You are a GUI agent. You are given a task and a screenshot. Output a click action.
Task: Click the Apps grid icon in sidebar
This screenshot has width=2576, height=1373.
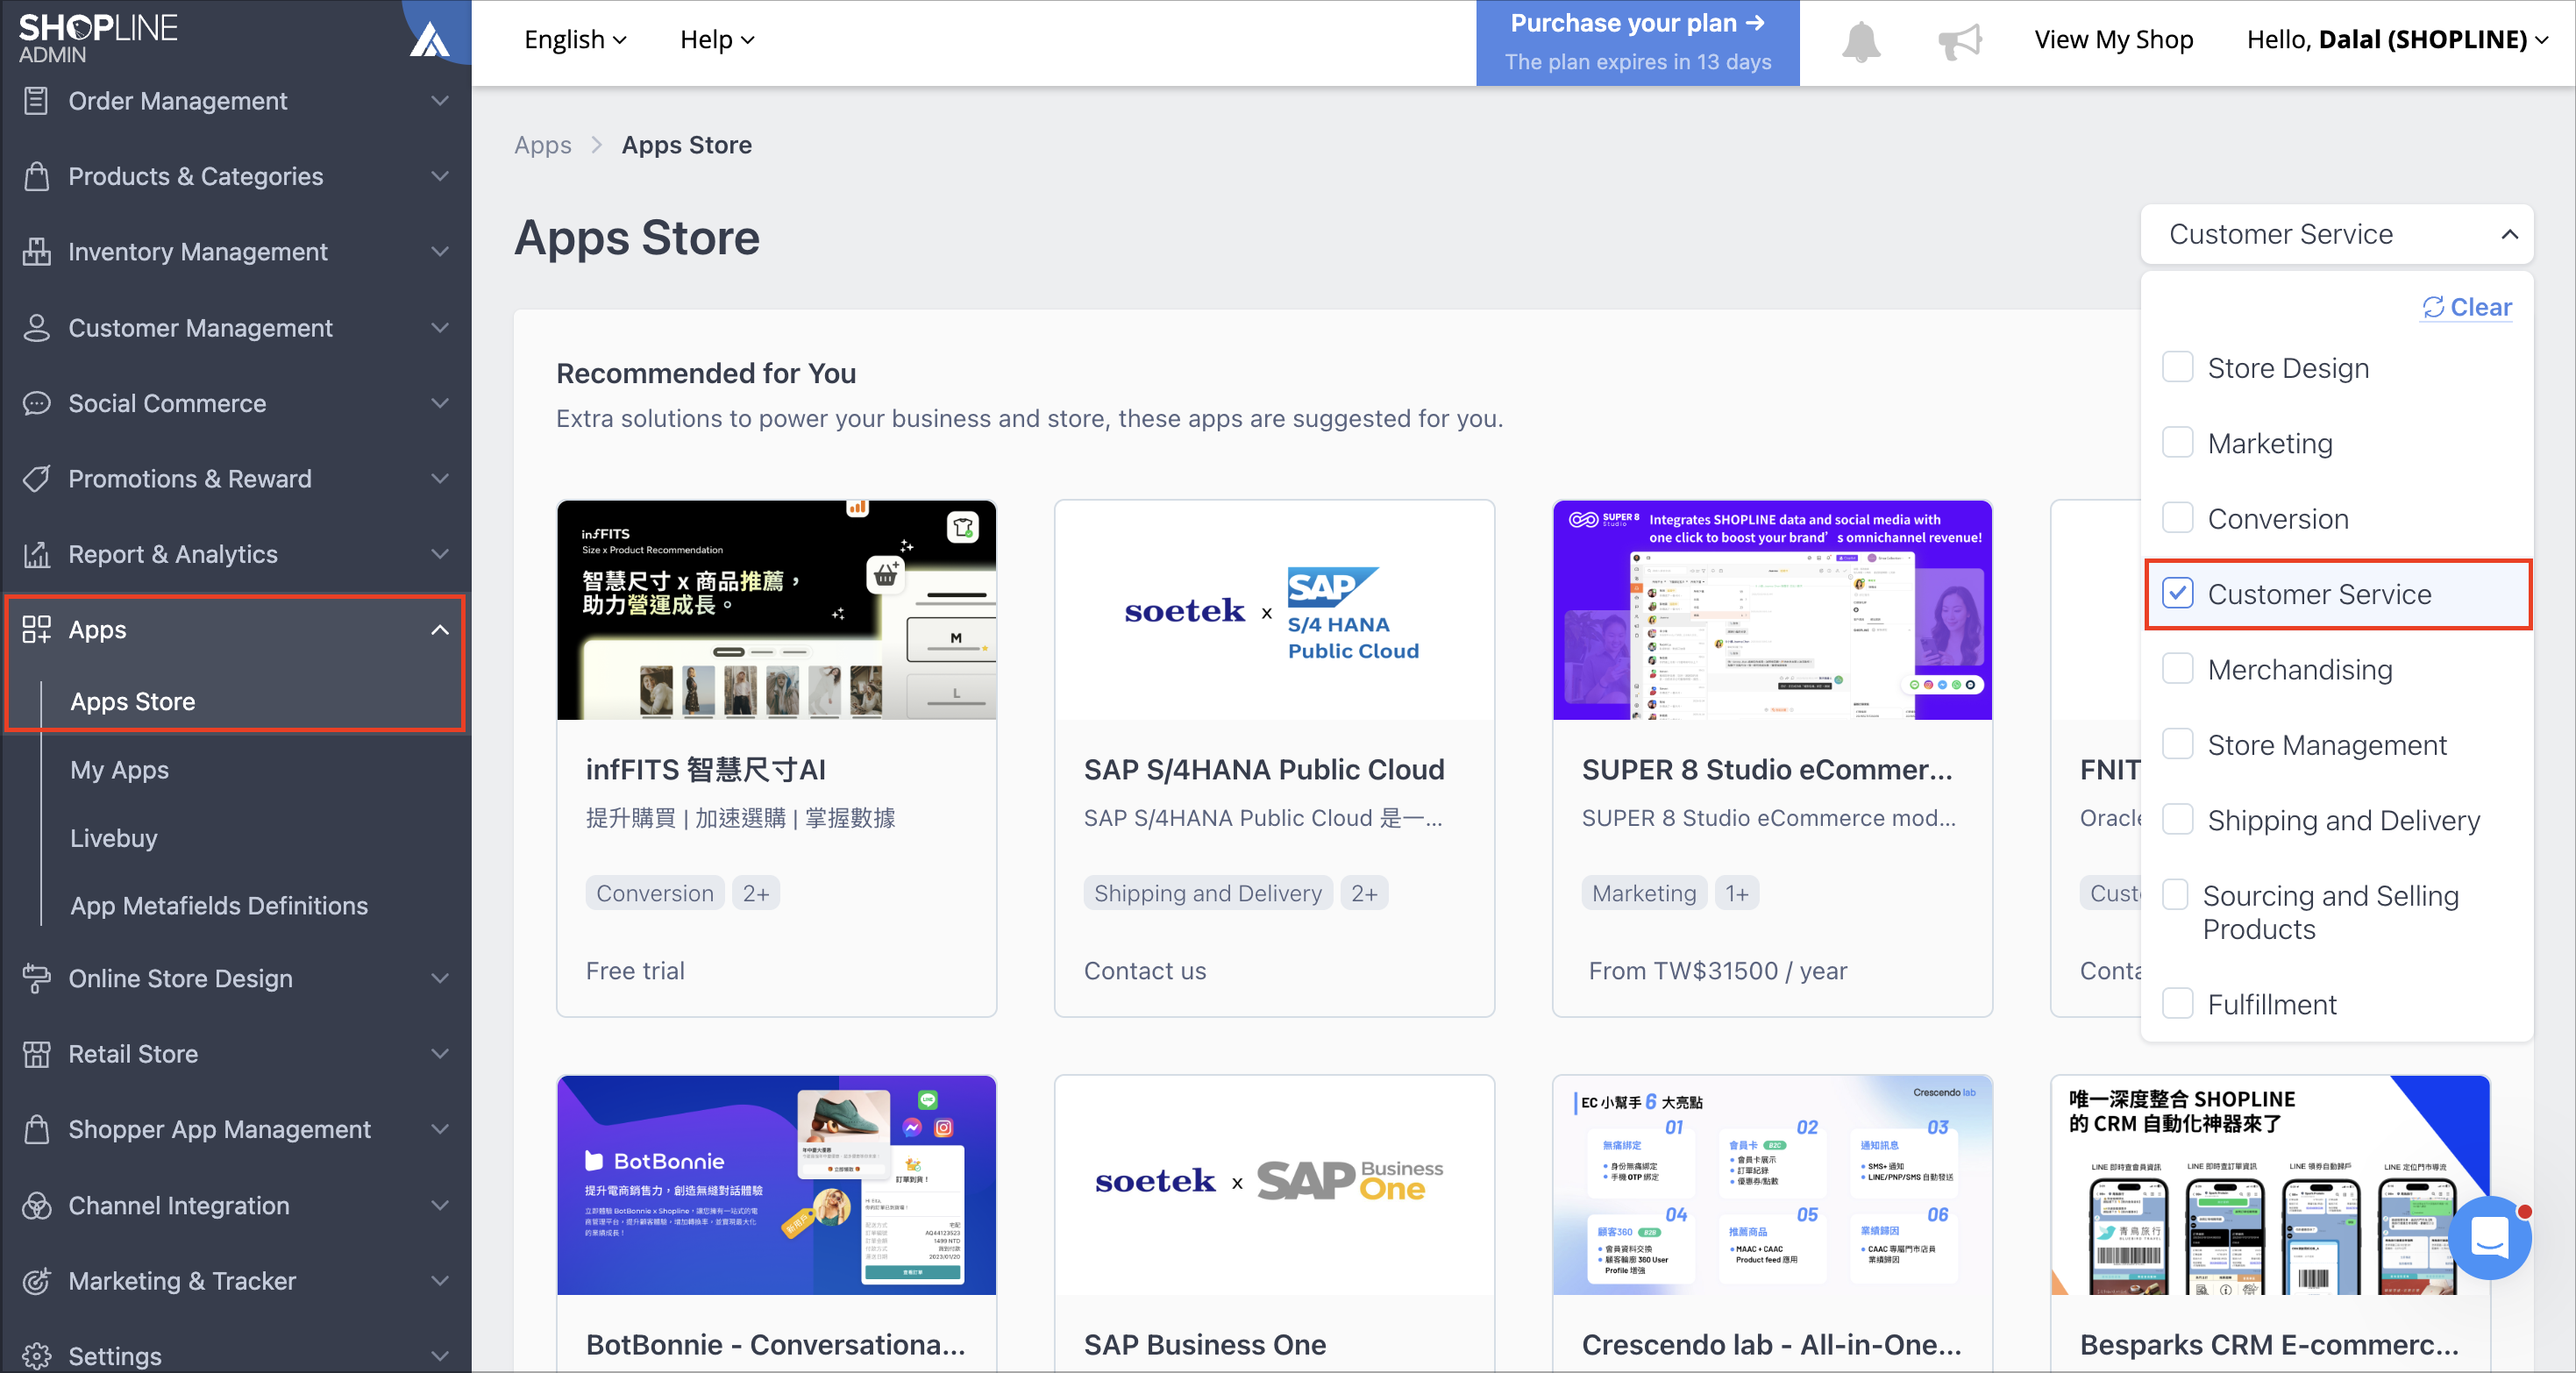[x=36, y=629]
